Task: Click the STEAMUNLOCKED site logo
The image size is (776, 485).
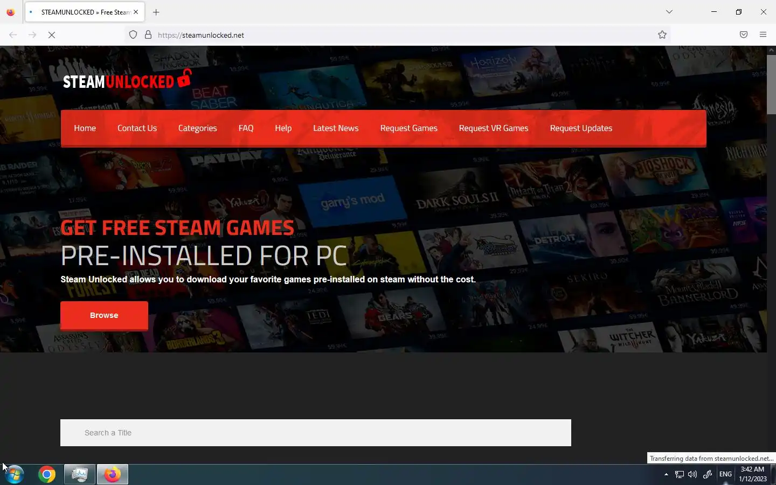Action: tap(127, 80)
